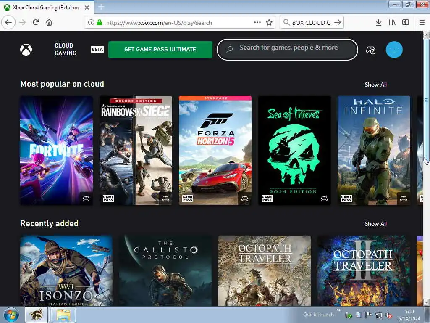Open the Forza Horizon 5 tile

[x=215, y=150]
